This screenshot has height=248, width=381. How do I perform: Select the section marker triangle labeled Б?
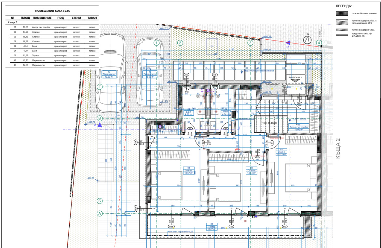click(x=288, y=43)
